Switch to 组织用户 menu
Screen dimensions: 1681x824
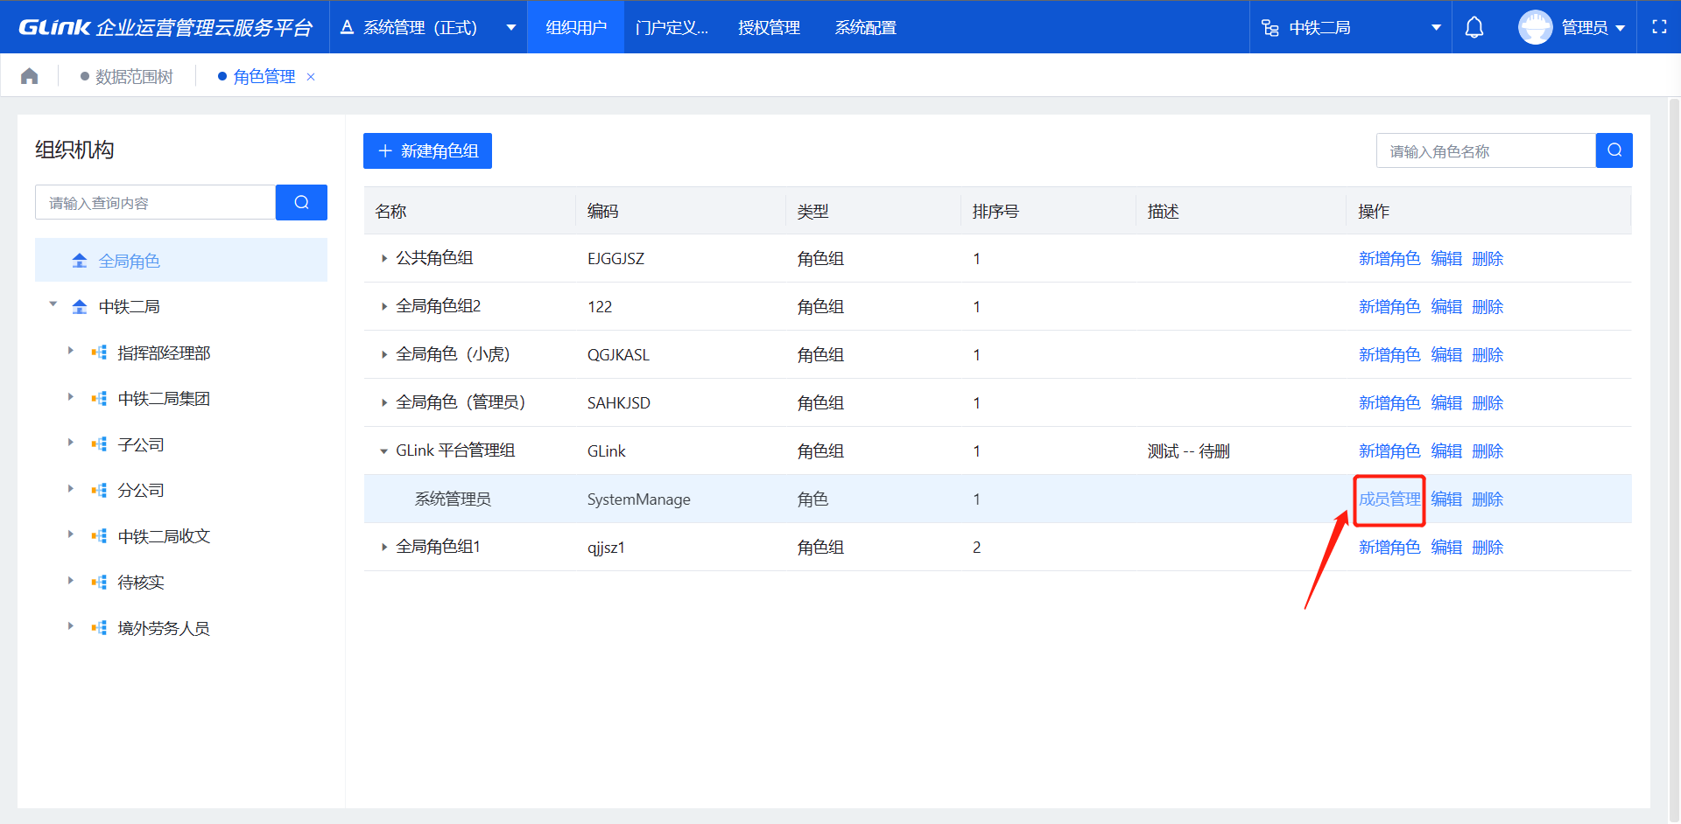click(x=576, y=27)
